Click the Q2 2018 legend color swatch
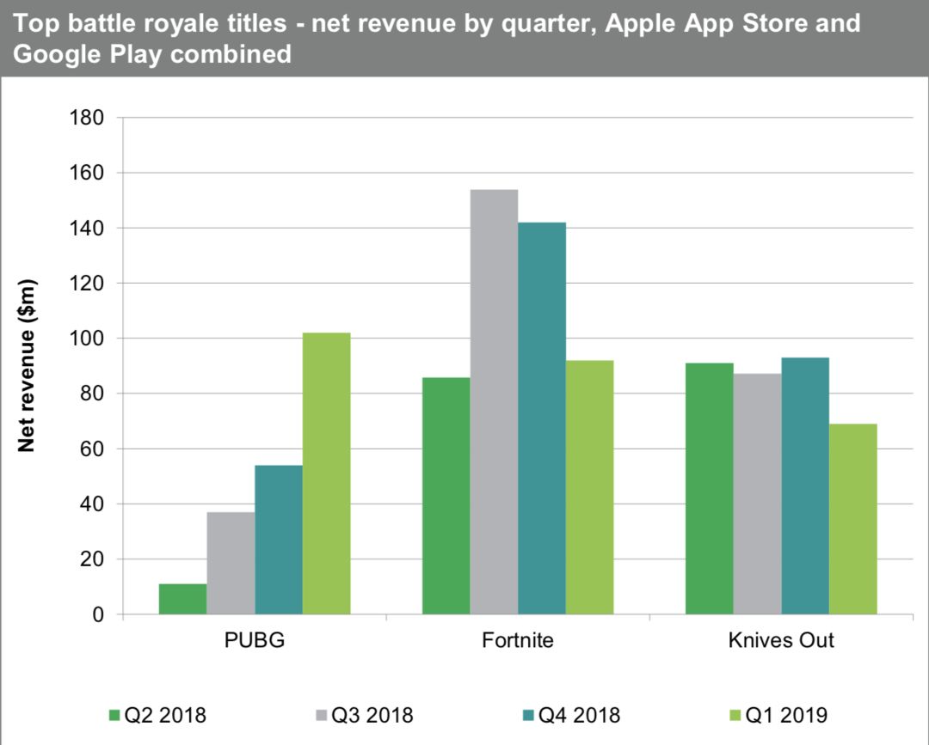This screenshot has height=745, width=929. [x=115, y=715]
